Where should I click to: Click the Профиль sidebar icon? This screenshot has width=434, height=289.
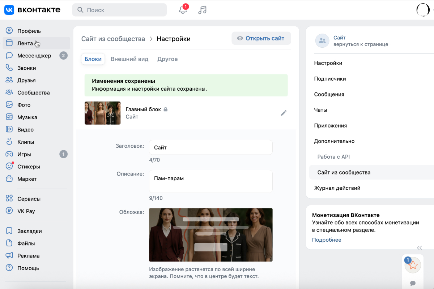point(9,31)
